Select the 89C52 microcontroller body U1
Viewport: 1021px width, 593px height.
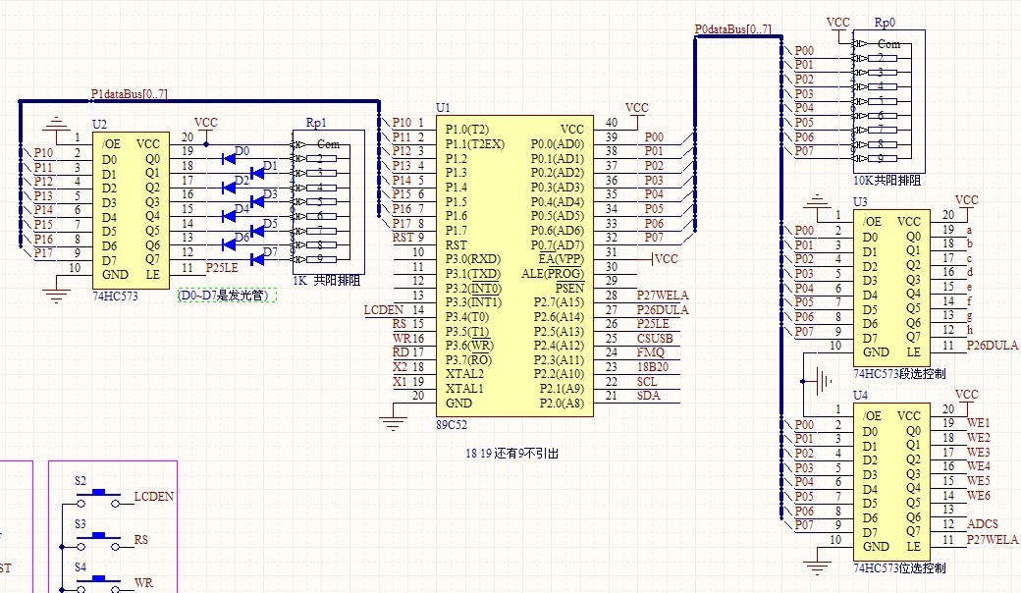coord(514,266)
